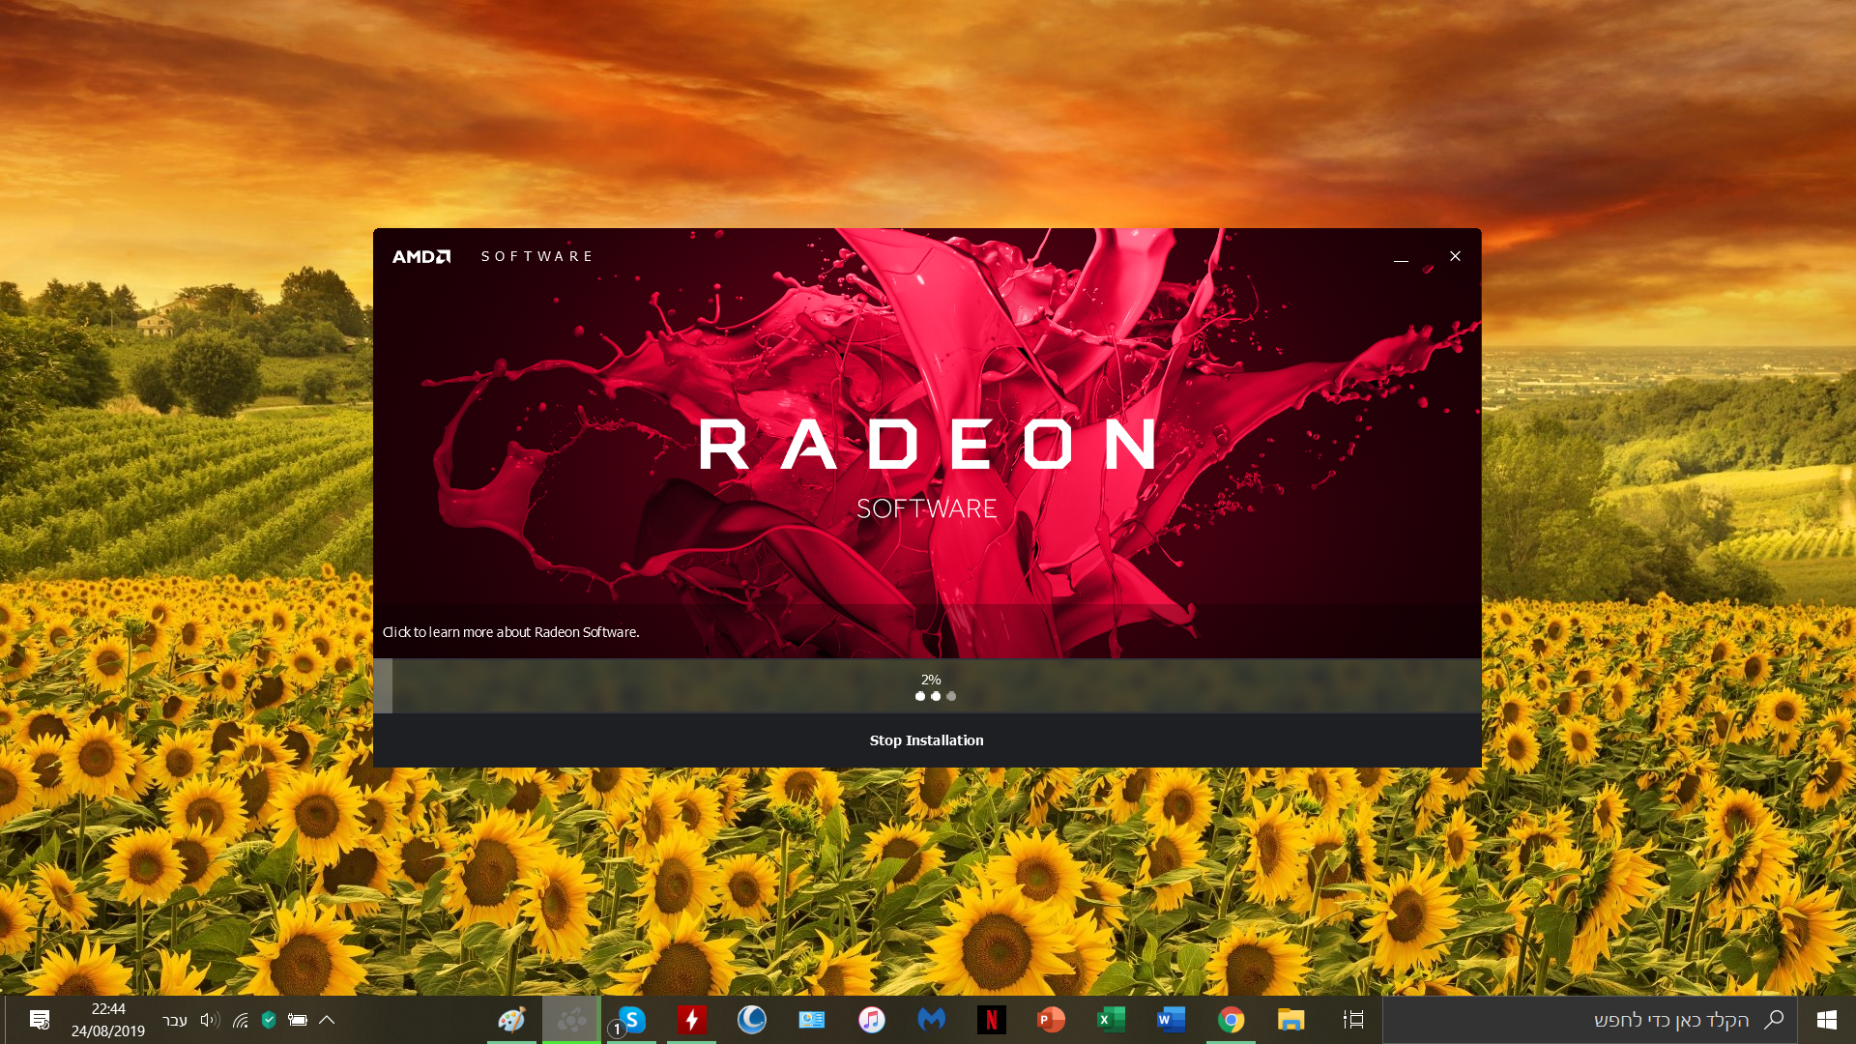Open the Paint palette app in taskbar

(511, 1020)
